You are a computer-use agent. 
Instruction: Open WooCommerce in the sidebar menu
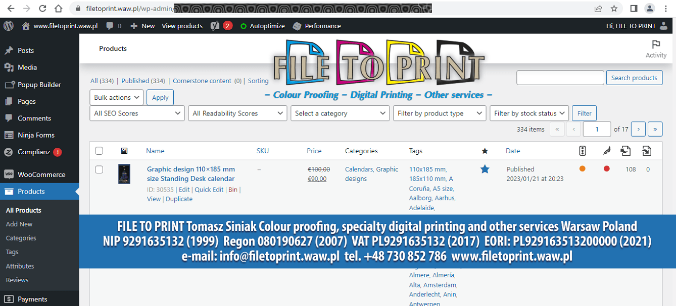point(41,174)
